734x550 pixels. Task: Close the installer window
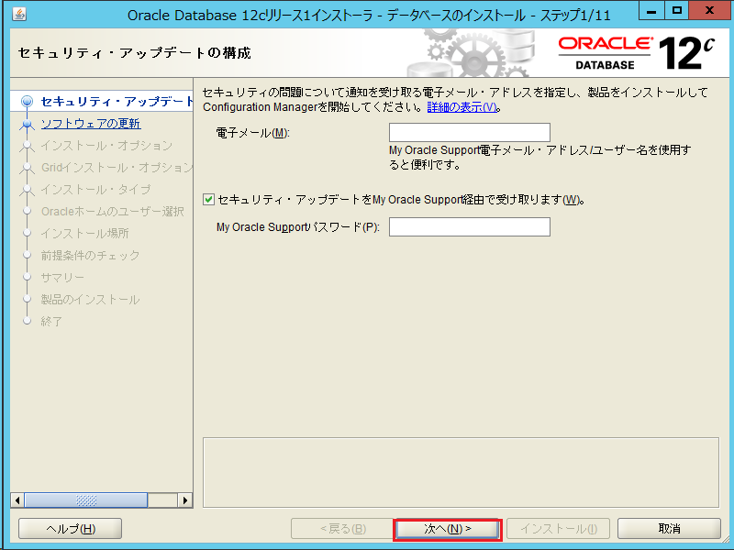(709, 10)
